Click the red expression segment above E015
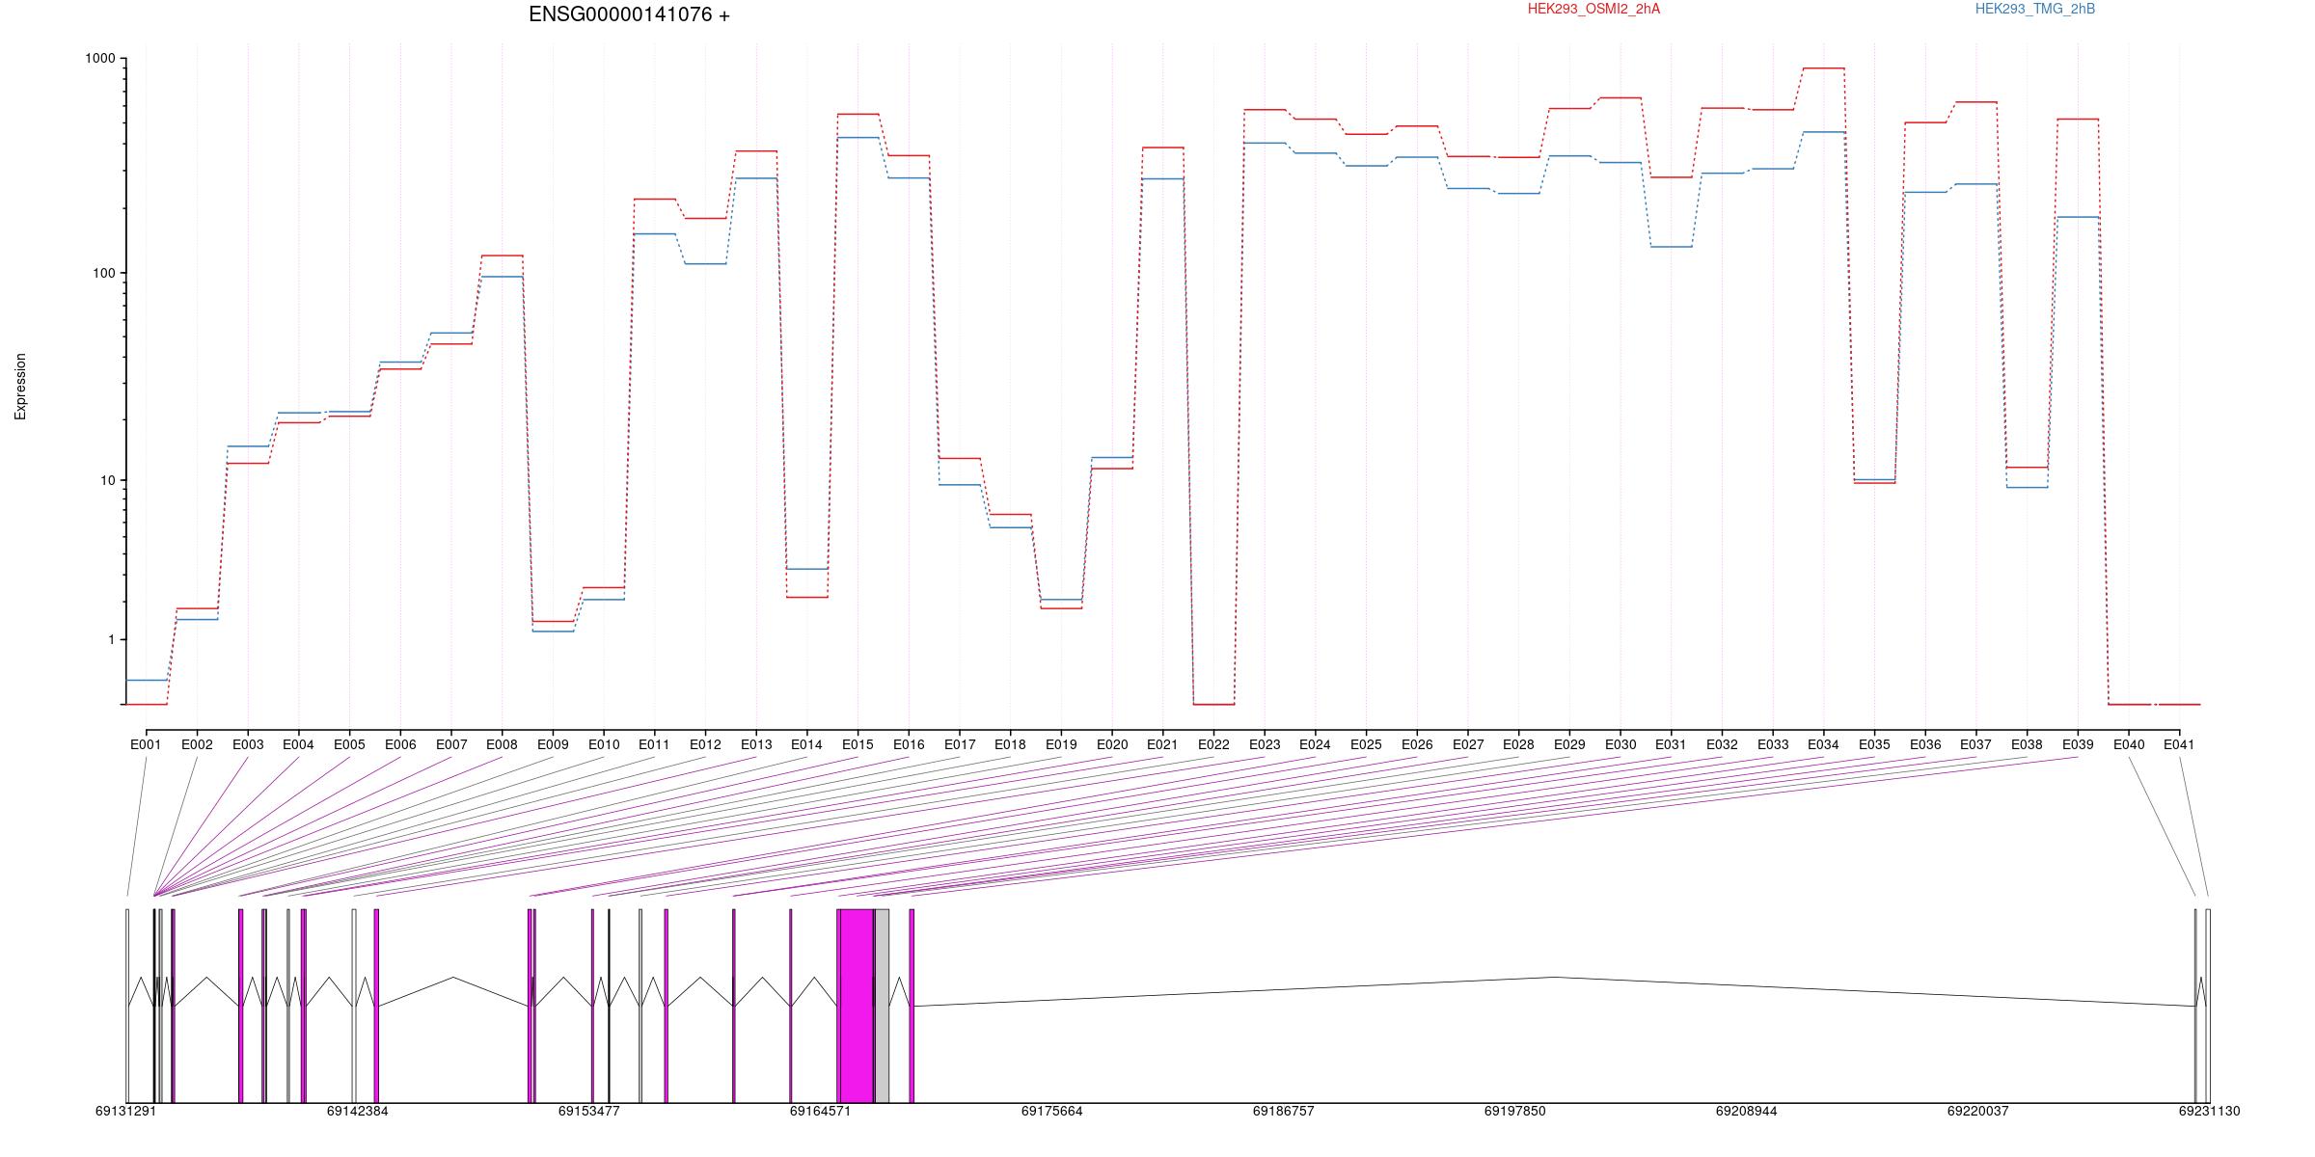 click(858, 114)
